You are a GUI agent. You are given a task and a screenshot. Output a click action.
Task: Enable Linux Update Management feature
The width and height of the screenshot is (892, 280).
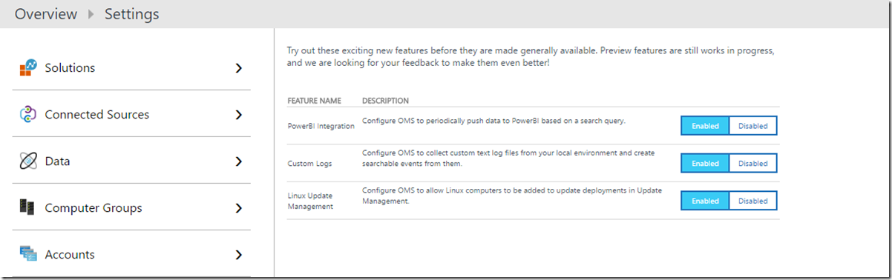705,201
